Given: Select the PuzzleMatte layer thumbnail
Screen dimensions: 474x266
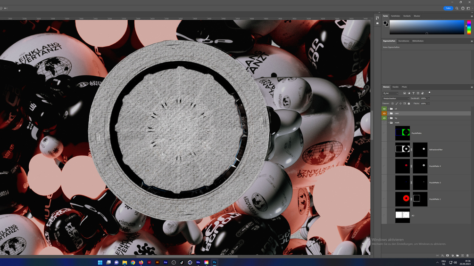Looking at the screenshot, I should [x=402, y=133].
